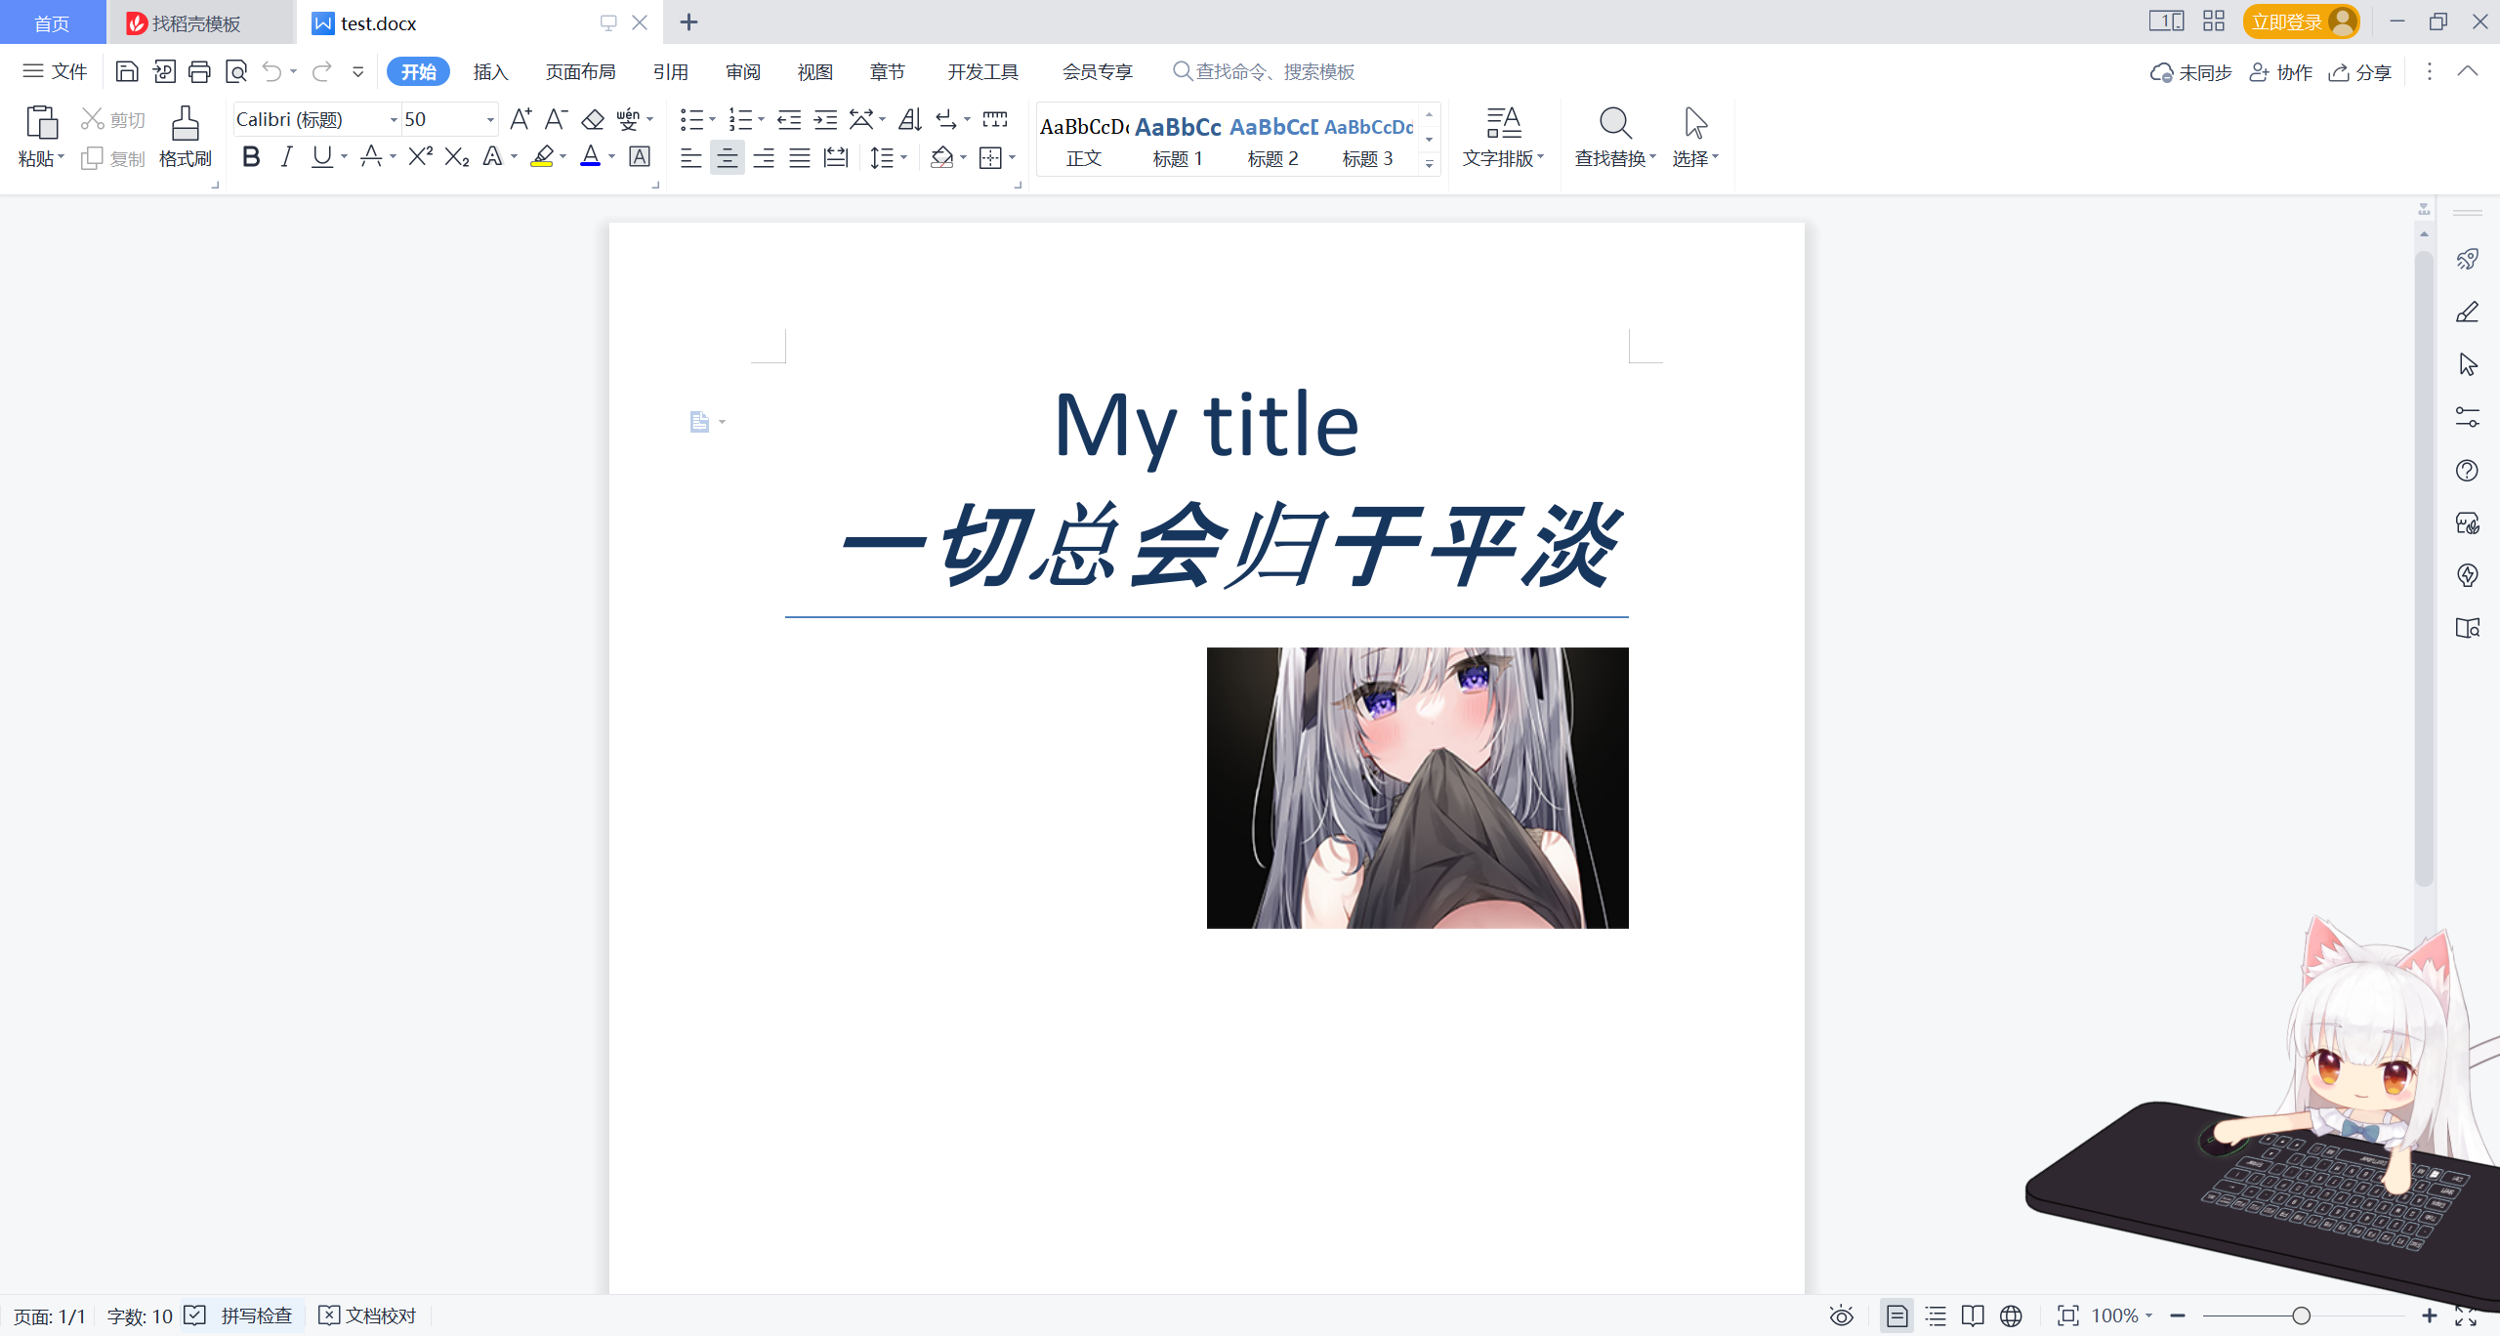Screen dimensions: 2500x1336
Task: Click the Share (分享) button
Action: [2359, 72]
